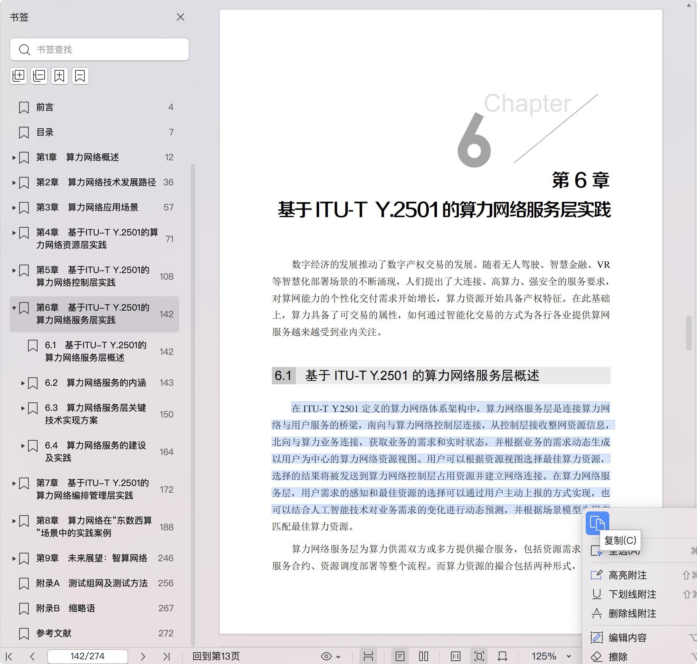Toggle fit-to-page display mode
The width and height of the screenshot is (697, 664).
click(479, 656)
